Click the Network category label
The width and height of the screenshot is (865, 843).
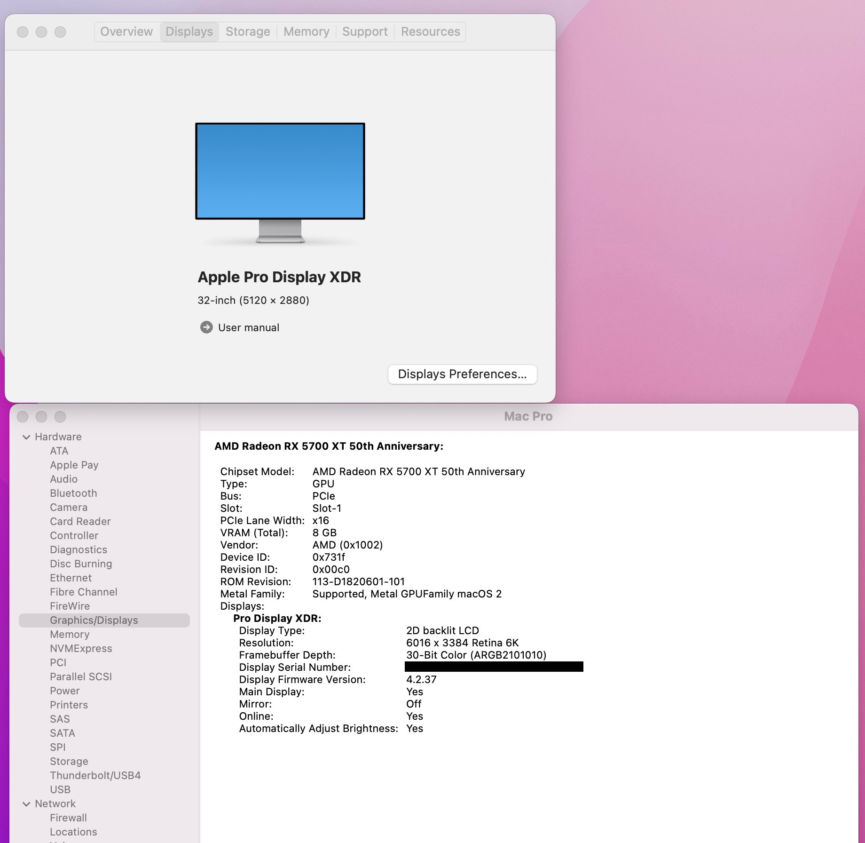pos(55,803)
